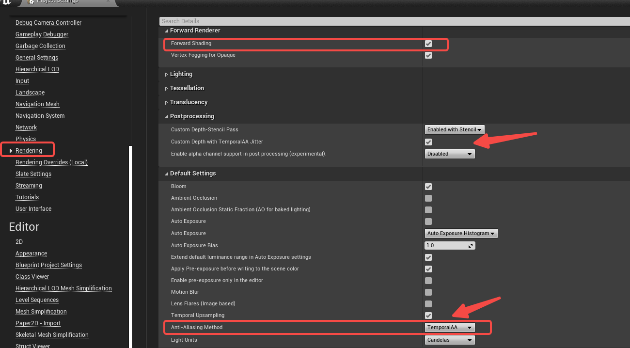The image size is (630, 348).
Task: Toggle Custom Depth with TemporalAA Jitter checkbox
Action: pos(428,142)
